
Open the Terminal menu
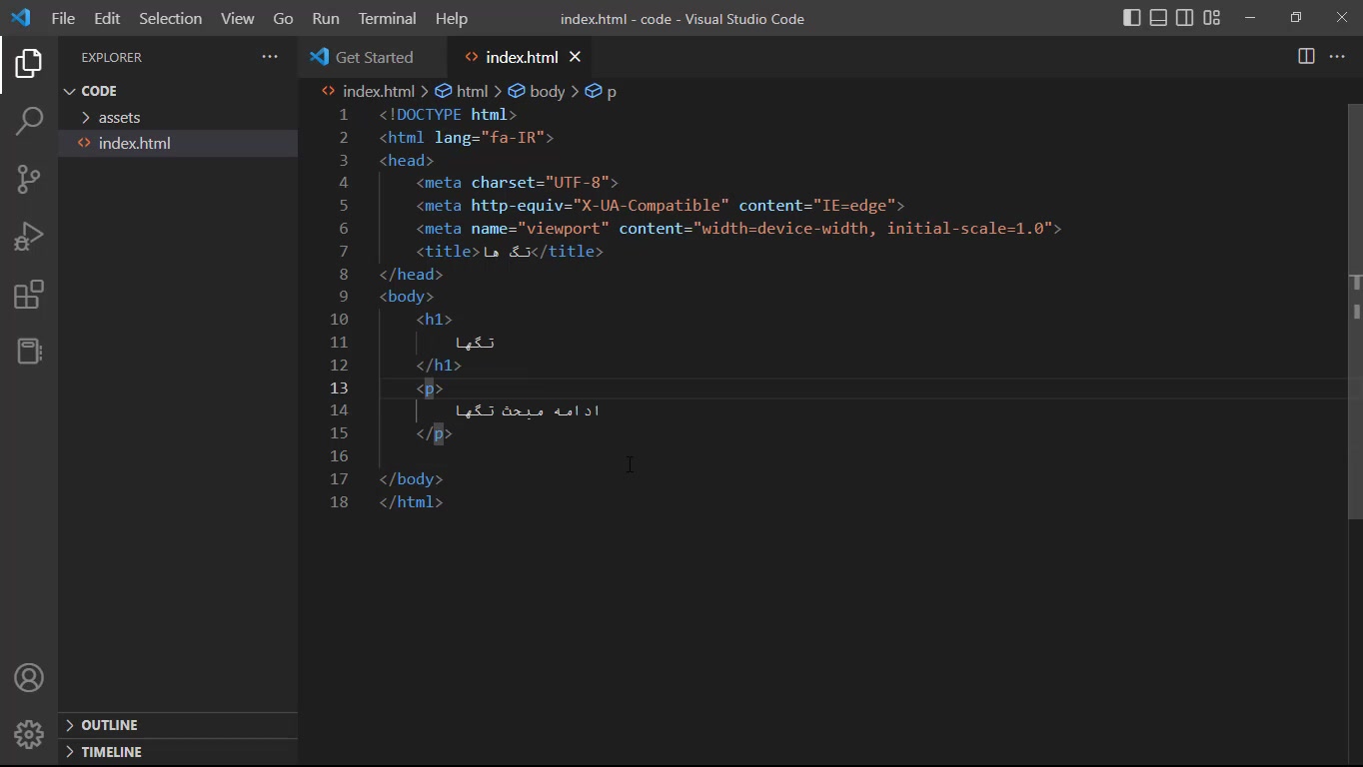[x=387, y=18]
